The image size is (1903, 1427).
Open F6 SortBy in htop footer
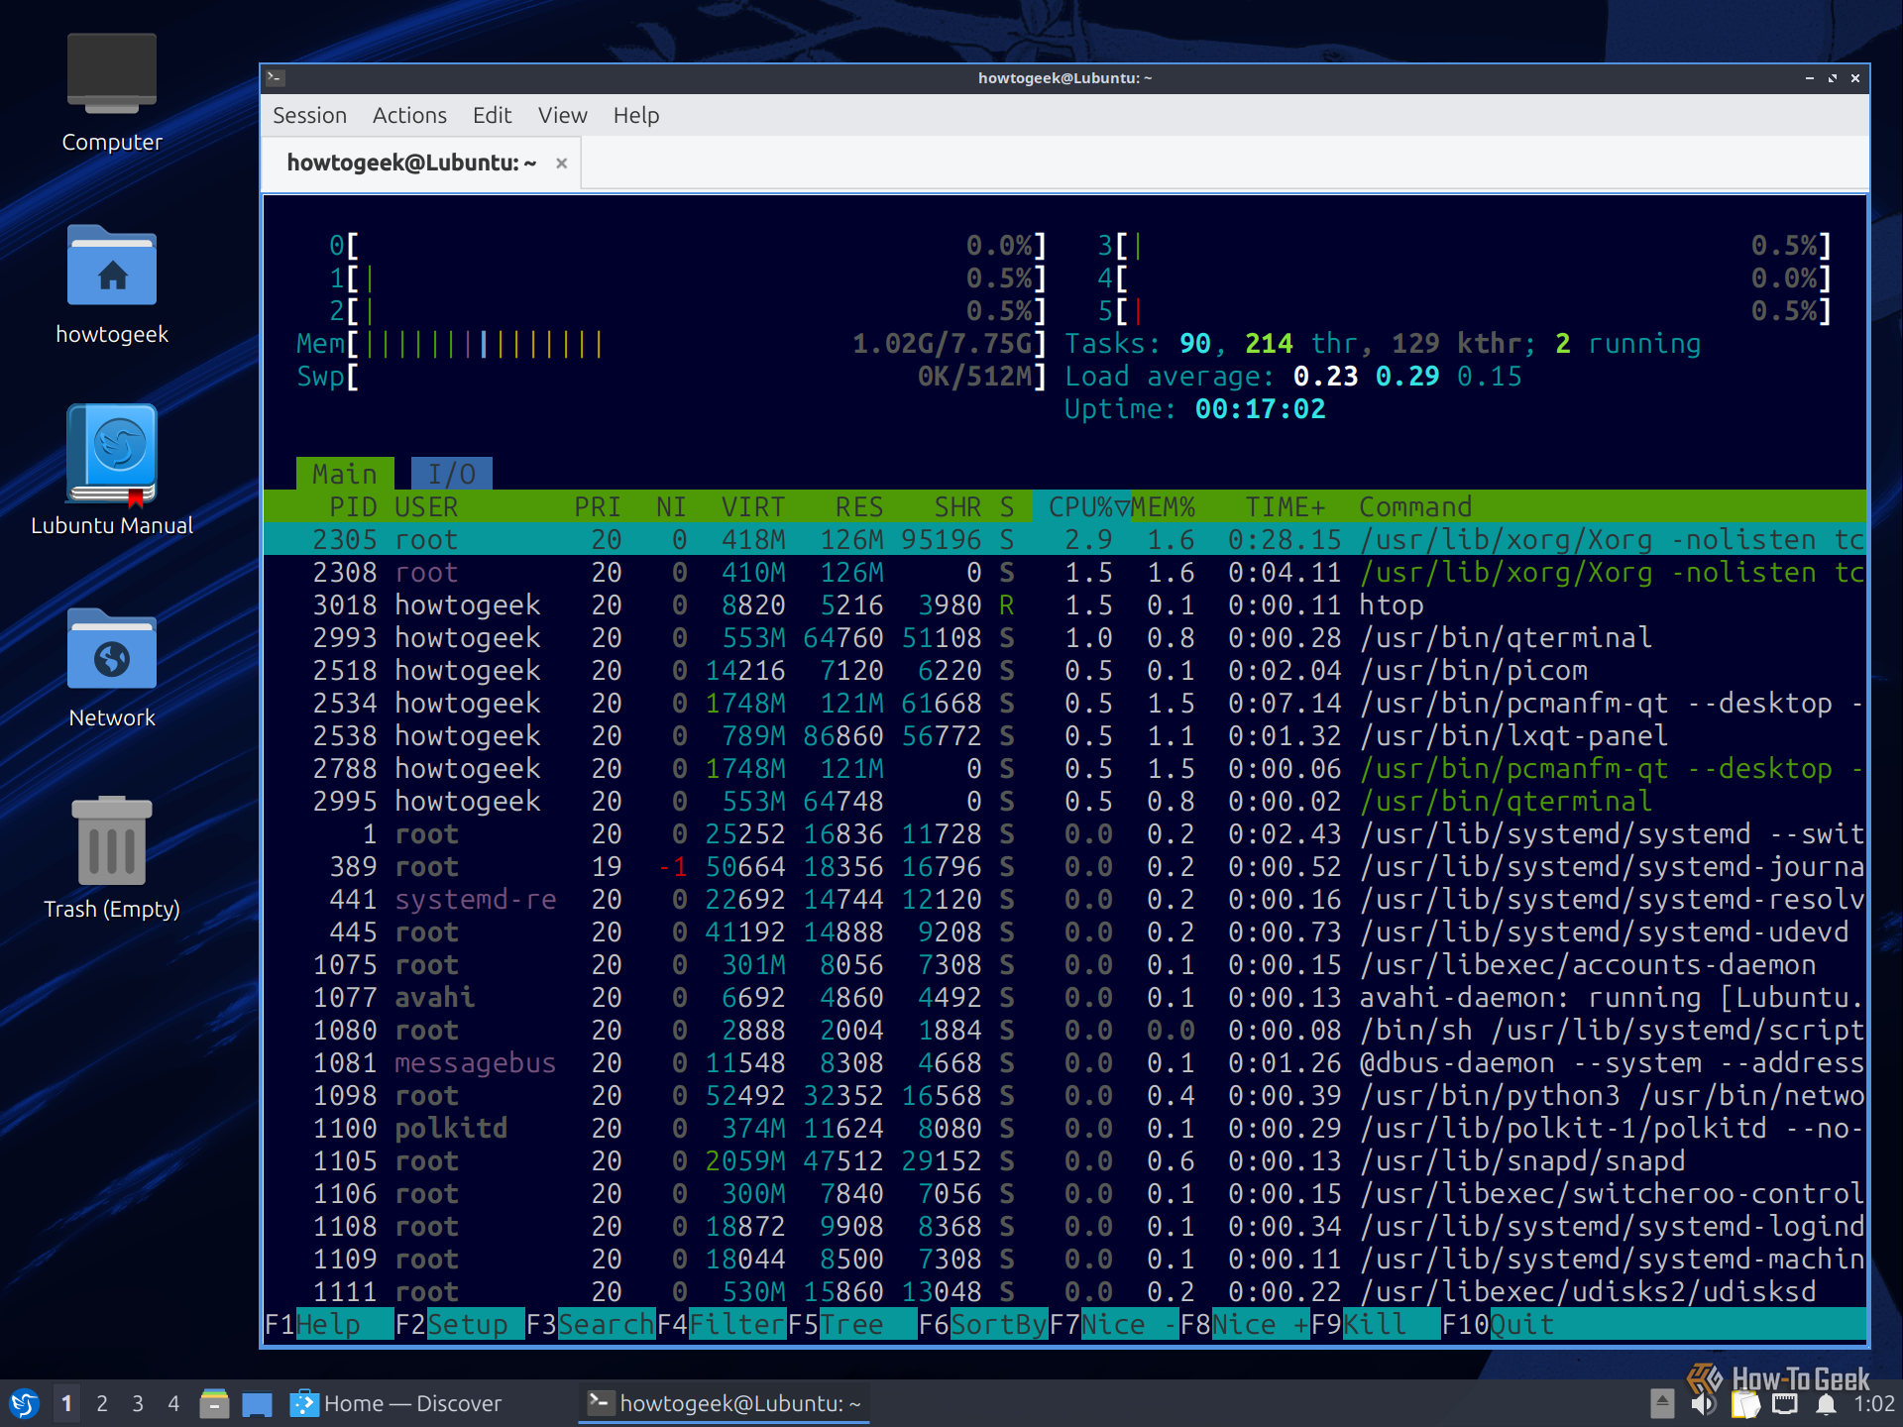click(x=982, y=1324)
